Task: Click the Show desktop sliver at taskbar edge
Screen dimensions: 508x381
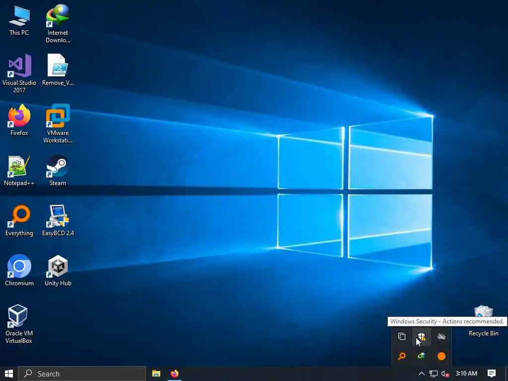Action: pyautogui.click(x=507, y=374)
